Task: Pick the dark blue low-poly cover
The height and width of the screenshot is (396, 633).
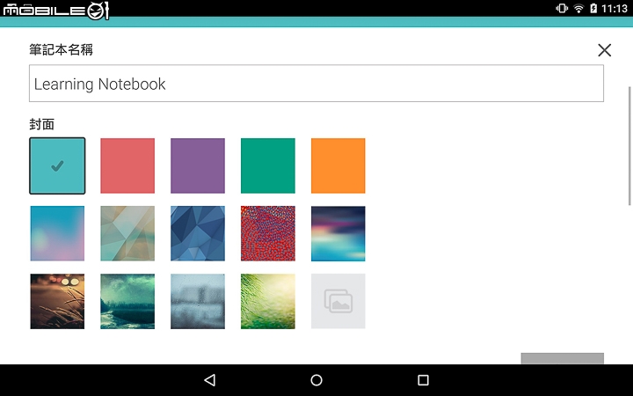Action: [198, 233]
